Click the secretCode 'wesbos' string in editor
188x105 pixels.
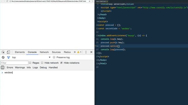[x=125, y=29]
